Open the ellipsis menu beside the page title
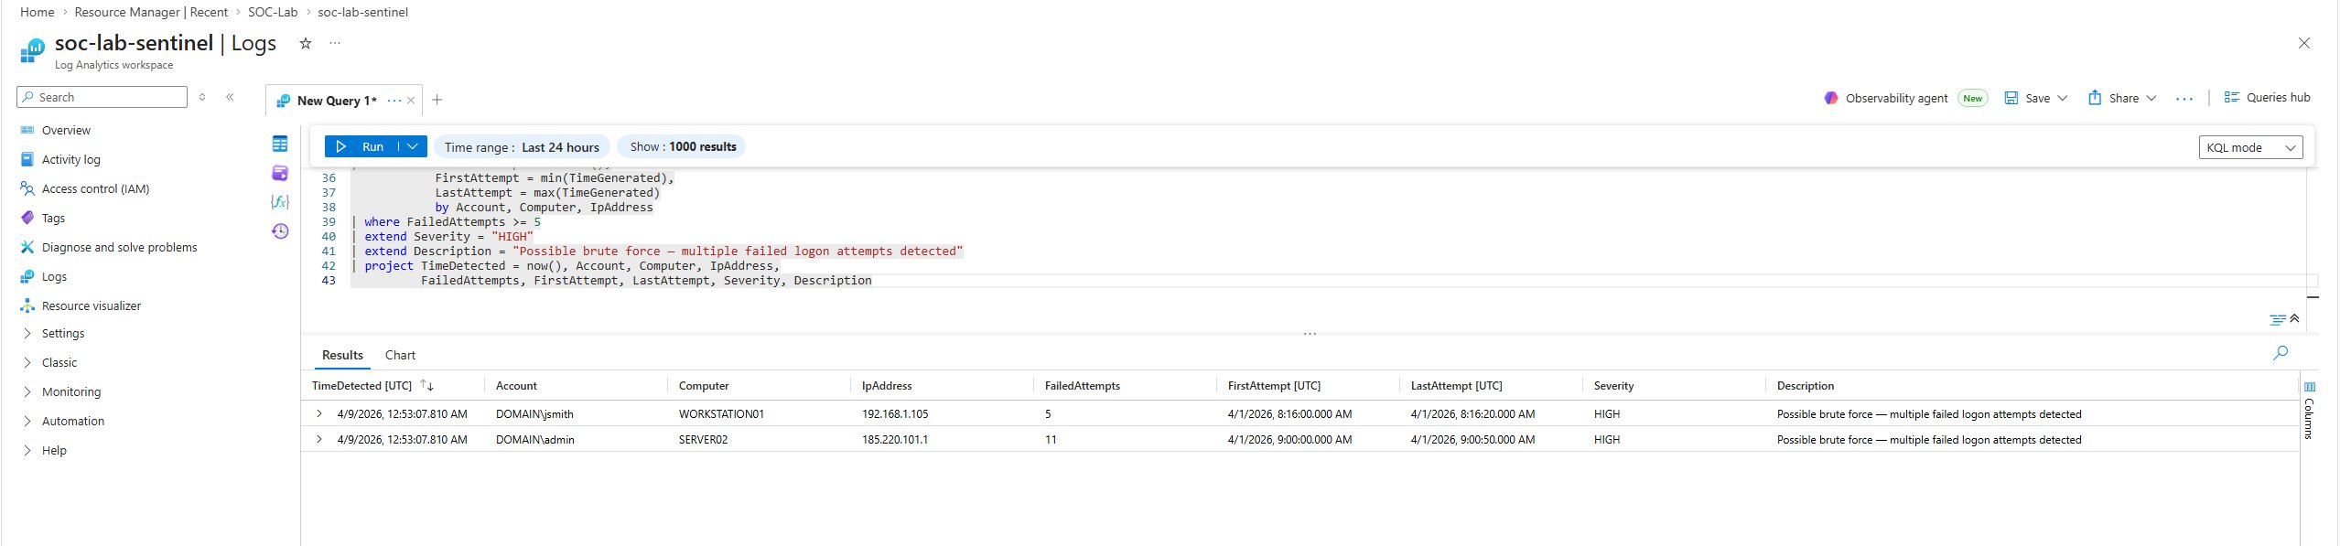 (335, 43)
